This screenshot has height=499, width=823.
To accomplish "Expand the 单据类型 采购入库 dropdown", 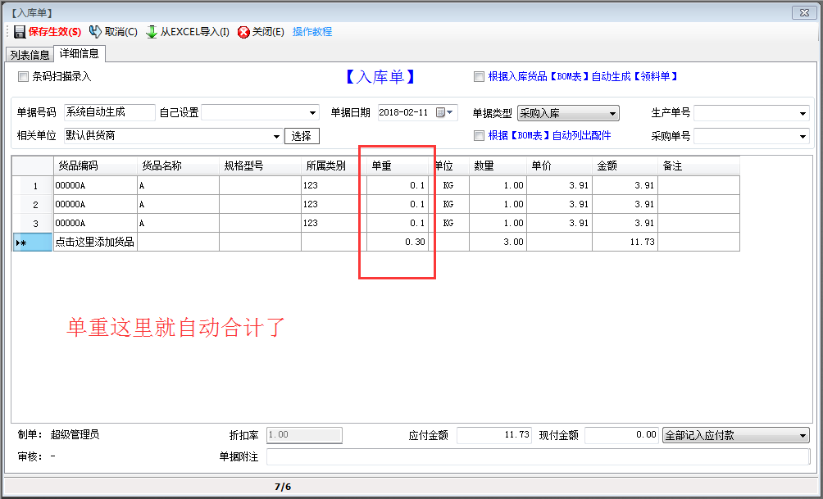I will pos(612,113).
